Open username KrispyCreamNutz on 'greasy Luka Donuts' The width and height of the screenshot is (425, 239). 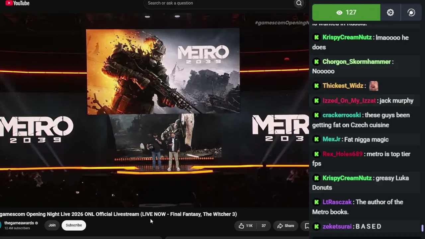347,178
